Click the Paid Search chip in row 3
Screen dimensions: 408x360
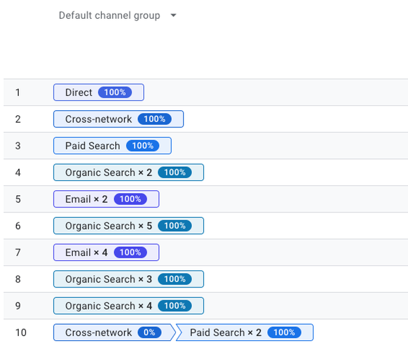click(112, 146)
